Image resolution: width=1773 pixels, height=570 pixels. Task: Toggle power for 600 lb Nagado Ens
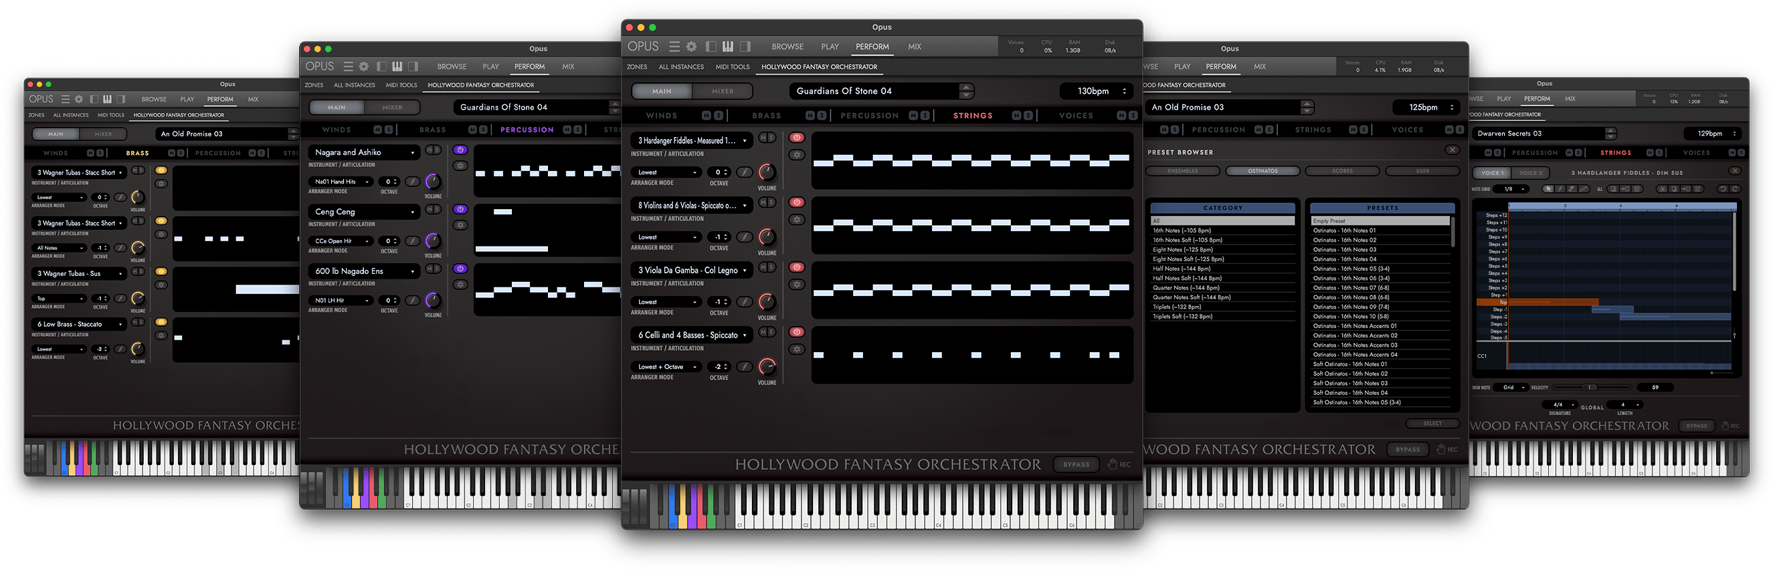pyautogui.click(x=460, y=269)
